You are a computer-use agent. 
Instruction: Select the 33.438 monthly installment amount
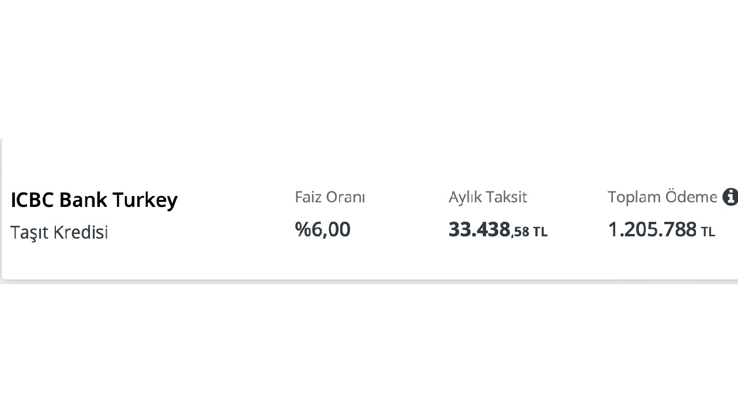click(x=479, y=229)
